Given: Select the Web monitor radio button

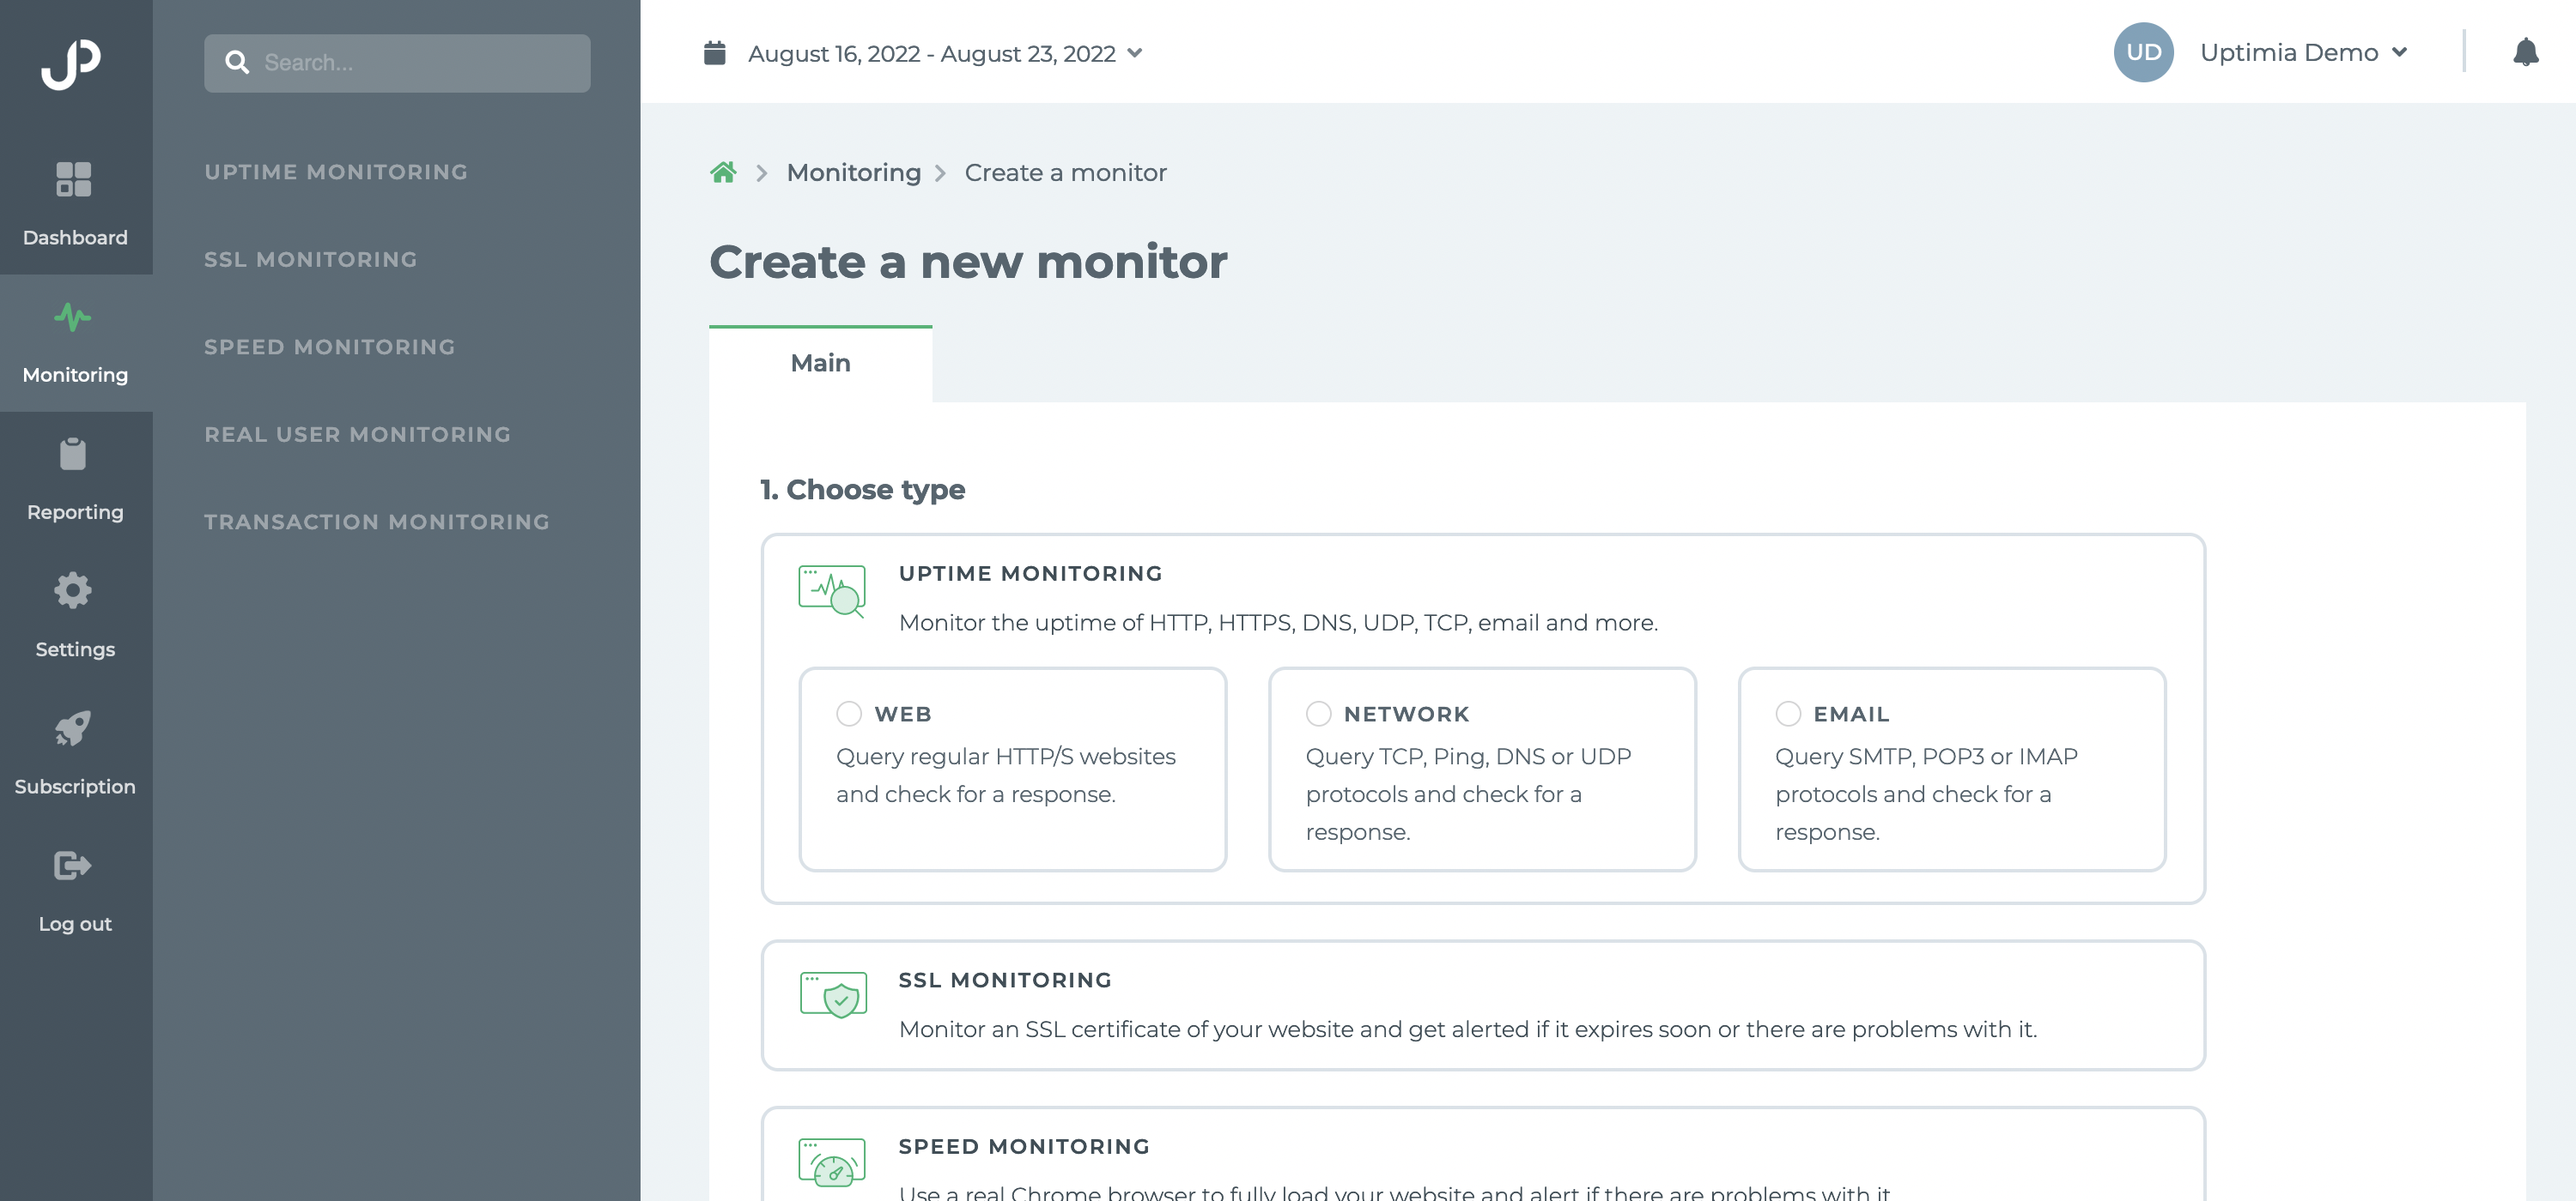Looking at the screenshot, I should pyautogui.click(x=849, y=714).
